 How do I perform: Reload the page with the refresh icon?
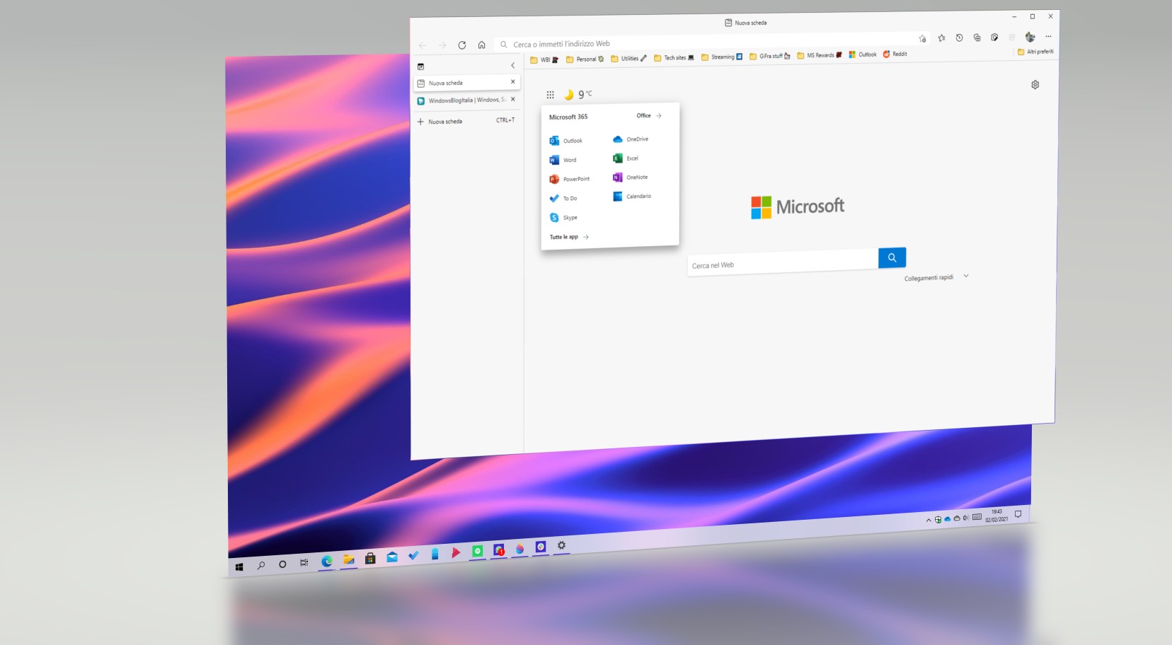click(x=462, y=45)
